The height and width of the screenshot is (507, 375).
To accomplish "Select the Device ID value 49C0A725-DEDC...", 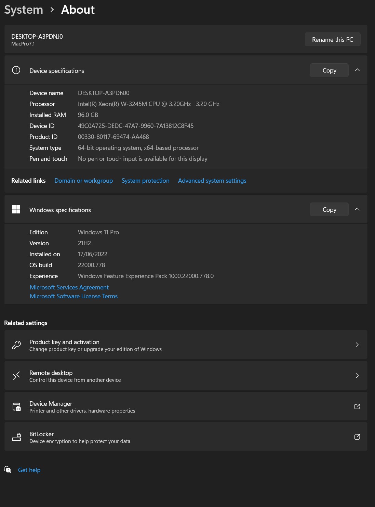I will pyautogui.click(x=136, y=126).
